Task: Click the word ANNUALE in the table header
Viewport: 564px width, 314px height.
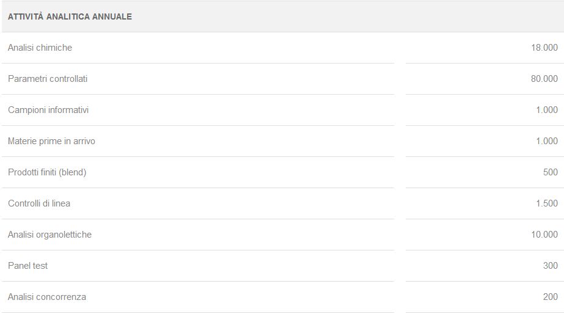Action: [112, 16]
